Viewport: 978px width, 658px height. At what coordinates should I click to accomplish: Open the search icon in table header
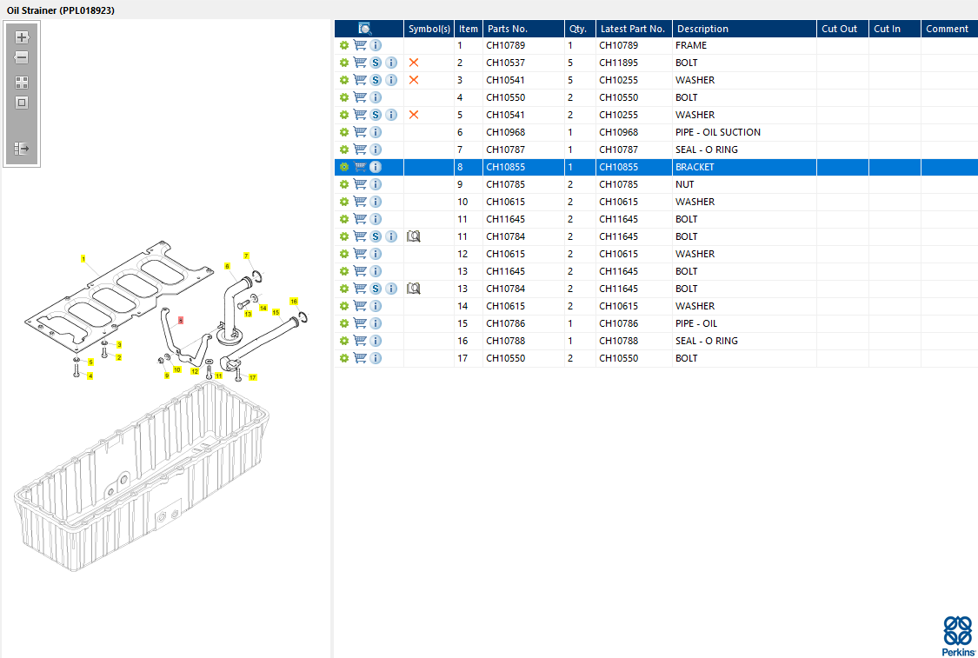(x=365, y=29)
